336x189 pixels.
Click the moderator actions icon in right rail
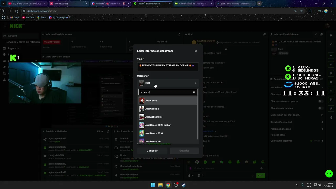331,100
